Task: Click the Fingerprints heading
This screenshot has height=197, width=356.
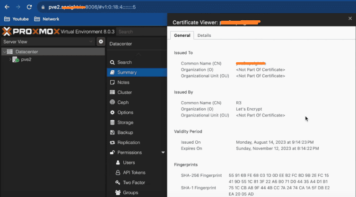Action: [186, 164]
